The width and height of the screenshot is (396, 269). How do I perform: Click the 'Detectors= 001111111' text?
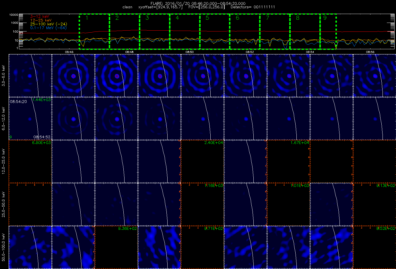tap(253, 7)
